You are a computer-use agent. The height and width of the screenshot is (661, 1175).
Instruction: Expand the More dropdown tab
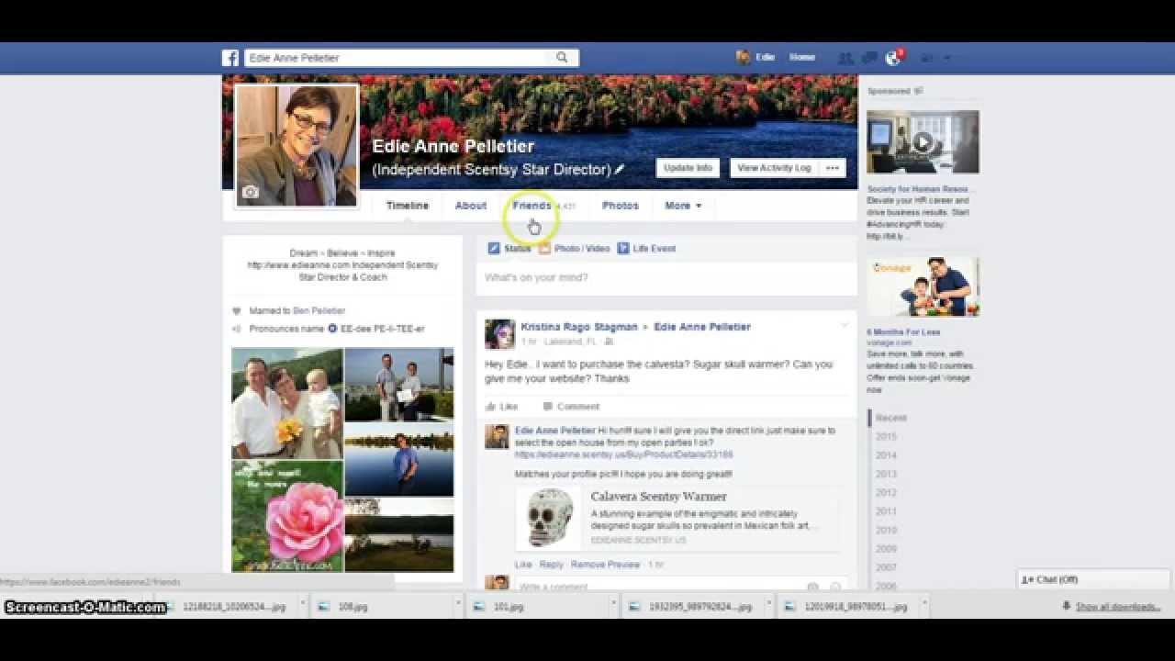click(x=683, y=206)
